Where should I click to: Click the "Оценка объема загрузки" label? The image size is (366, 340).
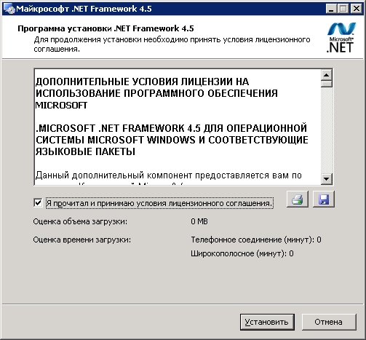click(80, 221)
